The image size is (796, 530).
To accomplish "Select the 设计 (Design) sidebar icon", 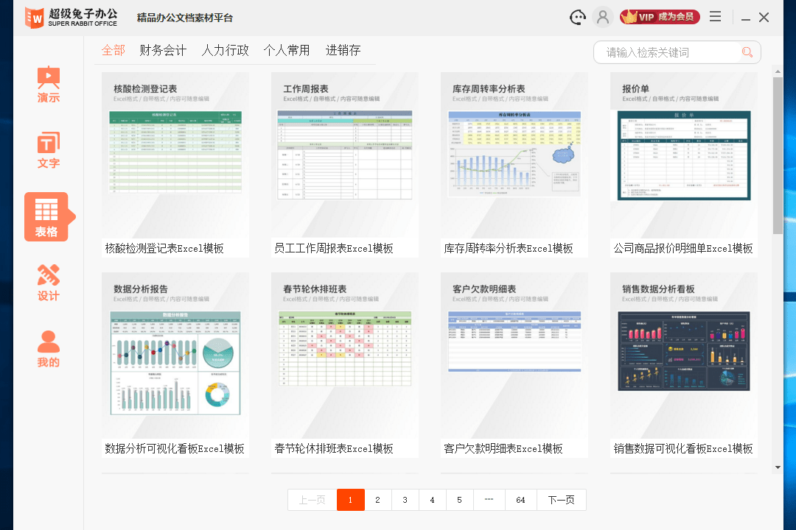I will pyautogui.click(x=49, y=282).
